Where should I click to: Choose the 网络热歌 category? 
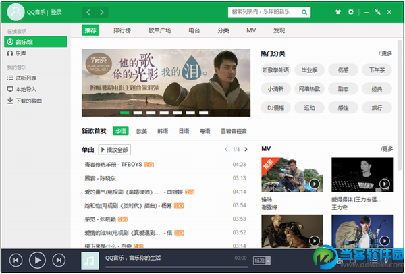coord(309,89)
